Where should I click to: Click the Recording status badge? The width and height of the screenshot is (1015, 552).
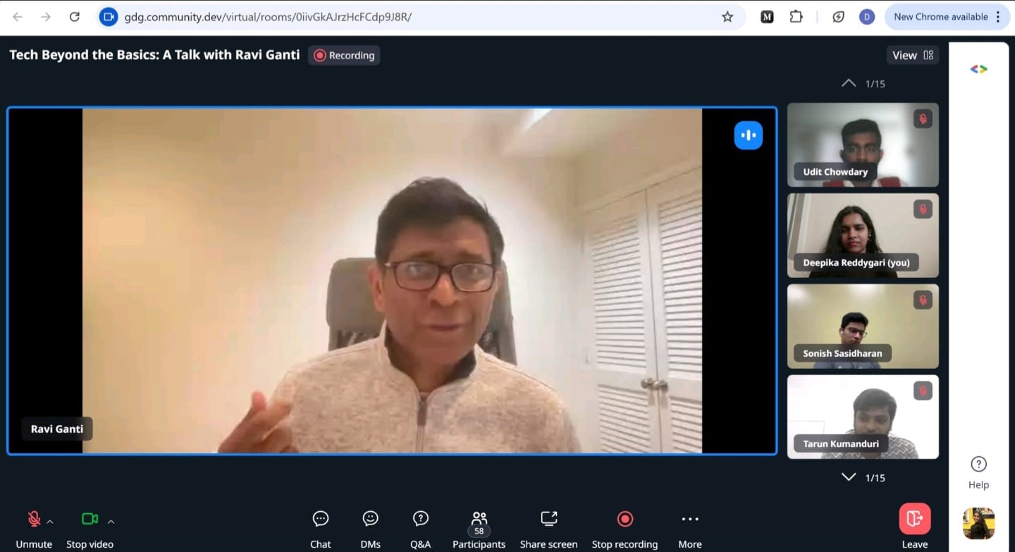point(343,55)
